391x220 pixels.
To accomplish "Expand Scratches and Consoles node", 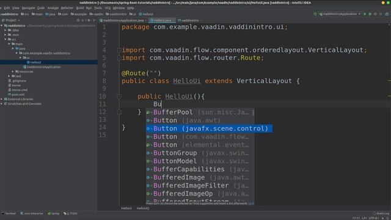I will click(2, 104).
